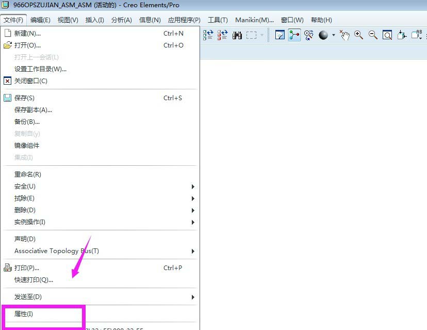
Task: Open the 视图(V) menu
Action: click(x=68, y=20)
